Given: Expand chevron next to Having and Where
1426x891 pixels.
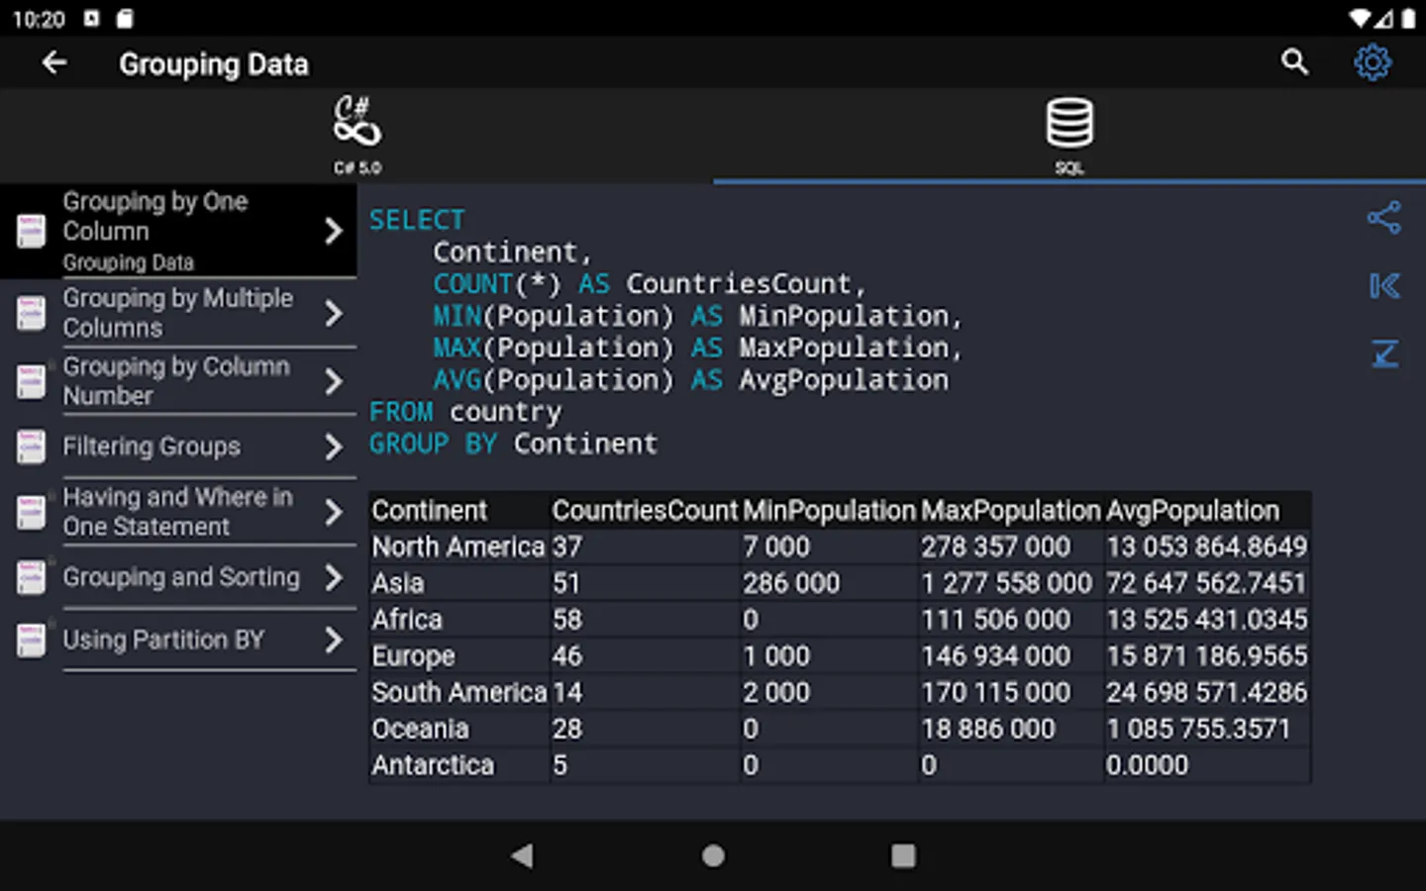Looking at the screenshot, I should 334,512.
